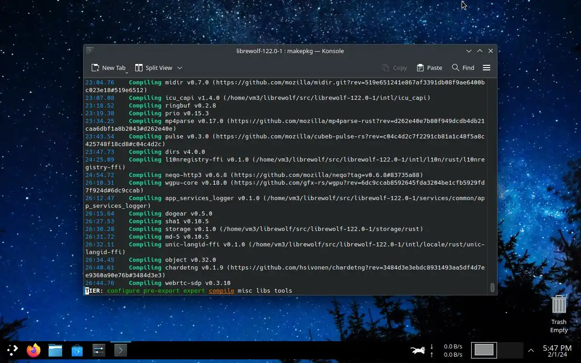Click the Konsole window menu icon
The width and height of the screenshot is (581, 363).
coord(90,51)
